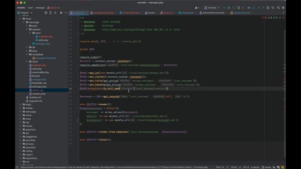Expand the db folder
The image size is (301, 169).
pyautogui.click(x=27, y=47)
